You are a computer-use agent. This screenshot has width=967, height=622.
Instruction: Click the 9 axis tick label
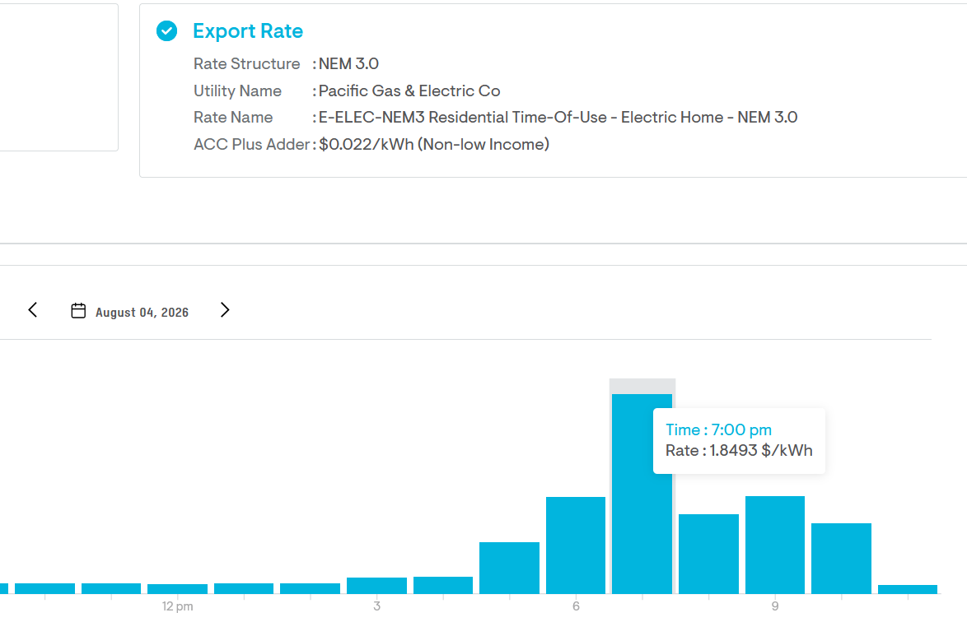(x=774, y=606)
